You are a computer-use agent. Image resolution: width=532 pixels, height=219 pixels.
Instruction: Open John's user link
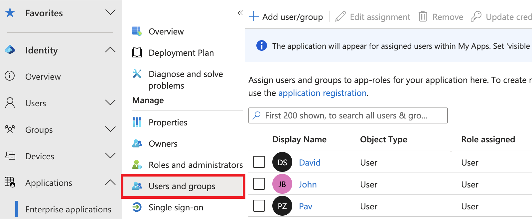click(x=308, y=184)
